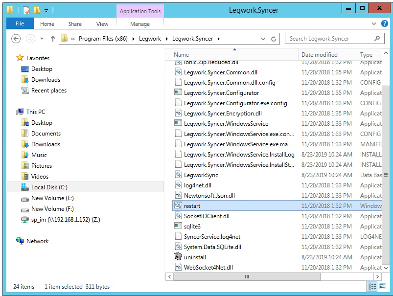Open the File menu
This screenshot has width=393, height=296.
(x=20, y=23)
